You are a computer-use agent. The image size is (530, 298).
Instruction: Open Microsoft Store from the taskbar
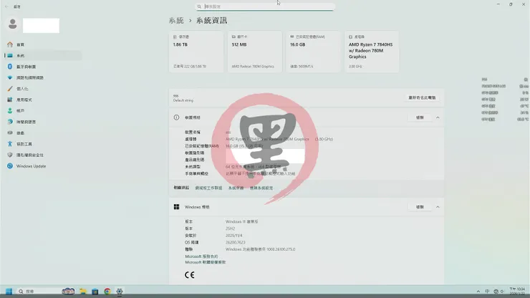point(95,292)
